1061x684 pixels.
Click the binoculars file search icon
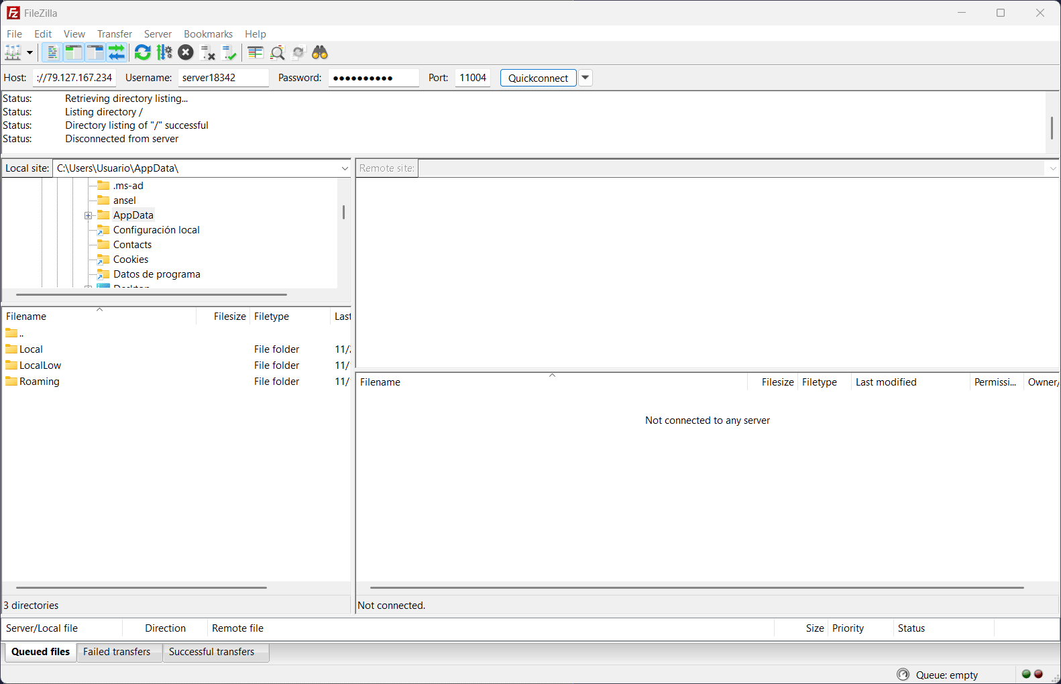point(320,52)
